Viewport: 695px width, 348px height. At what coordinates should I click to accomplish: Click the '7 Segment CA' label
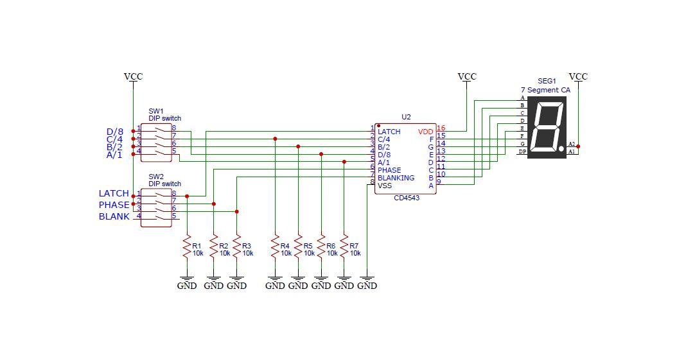(545, 90)
